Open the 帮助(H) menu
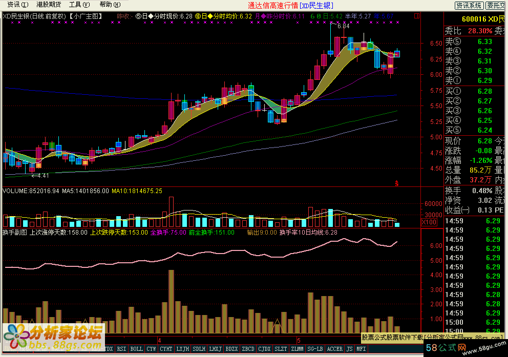Viewport: 508px width, 357px height. click(x=110, y=5)
